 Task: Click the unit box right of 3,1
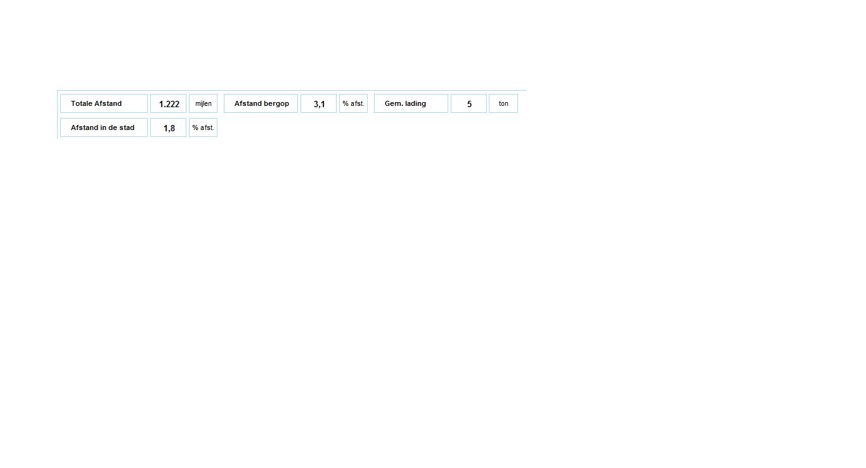pos(353,103)
